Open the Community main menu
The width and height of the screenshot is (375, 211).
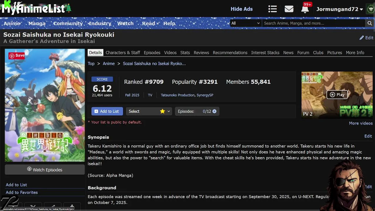(x=68, y=23)
